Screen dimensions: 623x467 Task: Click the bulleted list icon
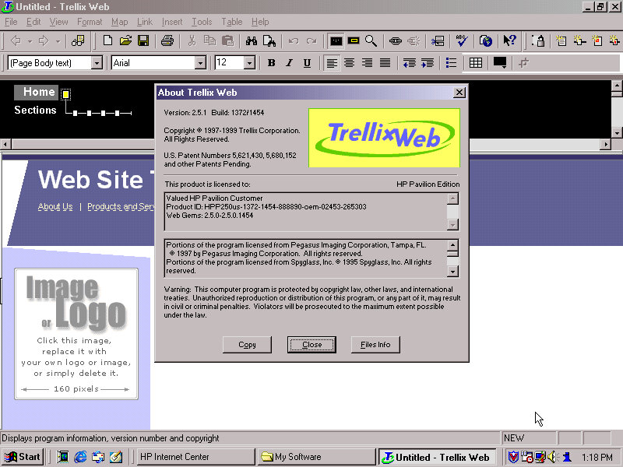[451, 63]
